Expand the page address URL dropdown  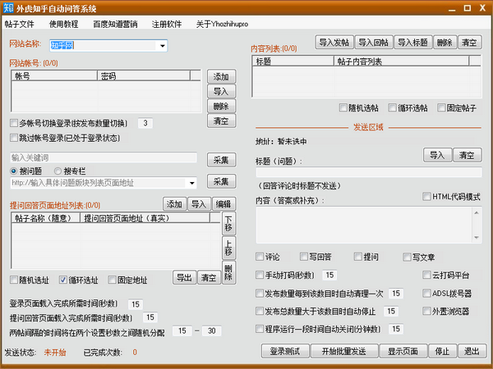[x=191, y=182]
